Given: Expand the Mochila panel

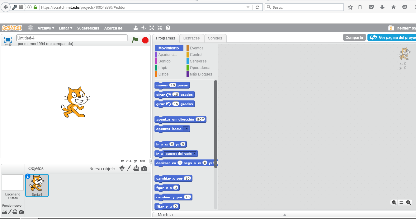Looking at the screenshot, I should coord(285,214).
